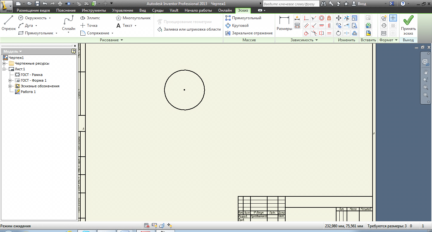
Task: Click Круговой circular pattern
Action: coord(237,26)
